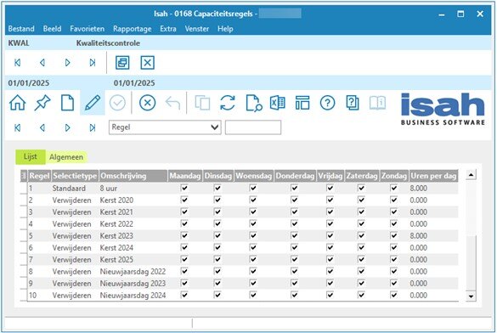Open the Extra menu
Viewport: 497px width, 333px height.
[x=168, y=29]
